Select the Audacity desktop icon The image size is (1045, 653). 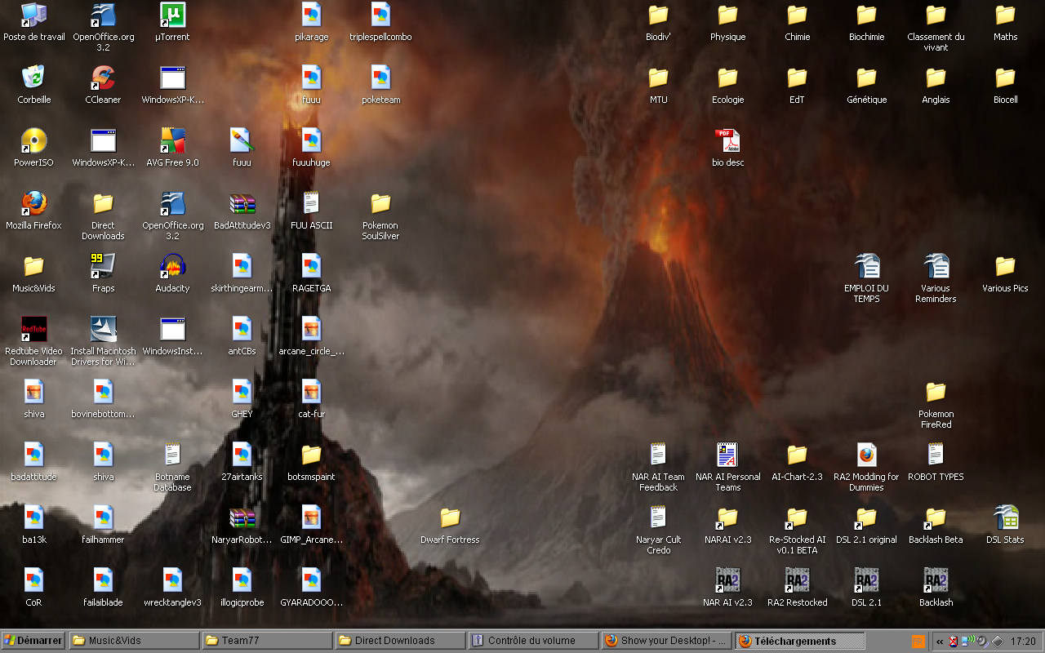[172, 267]
